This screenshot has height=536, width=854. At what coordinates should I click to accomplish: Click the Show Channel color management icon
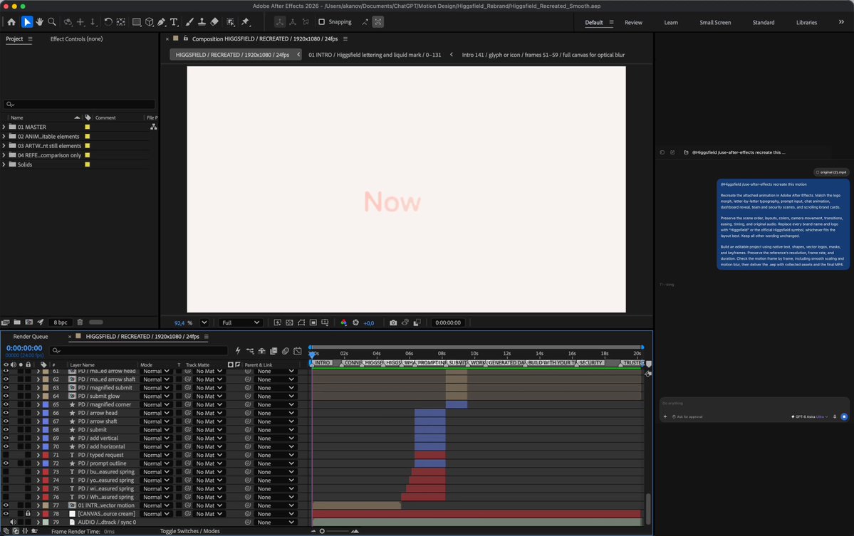(344, 322)
